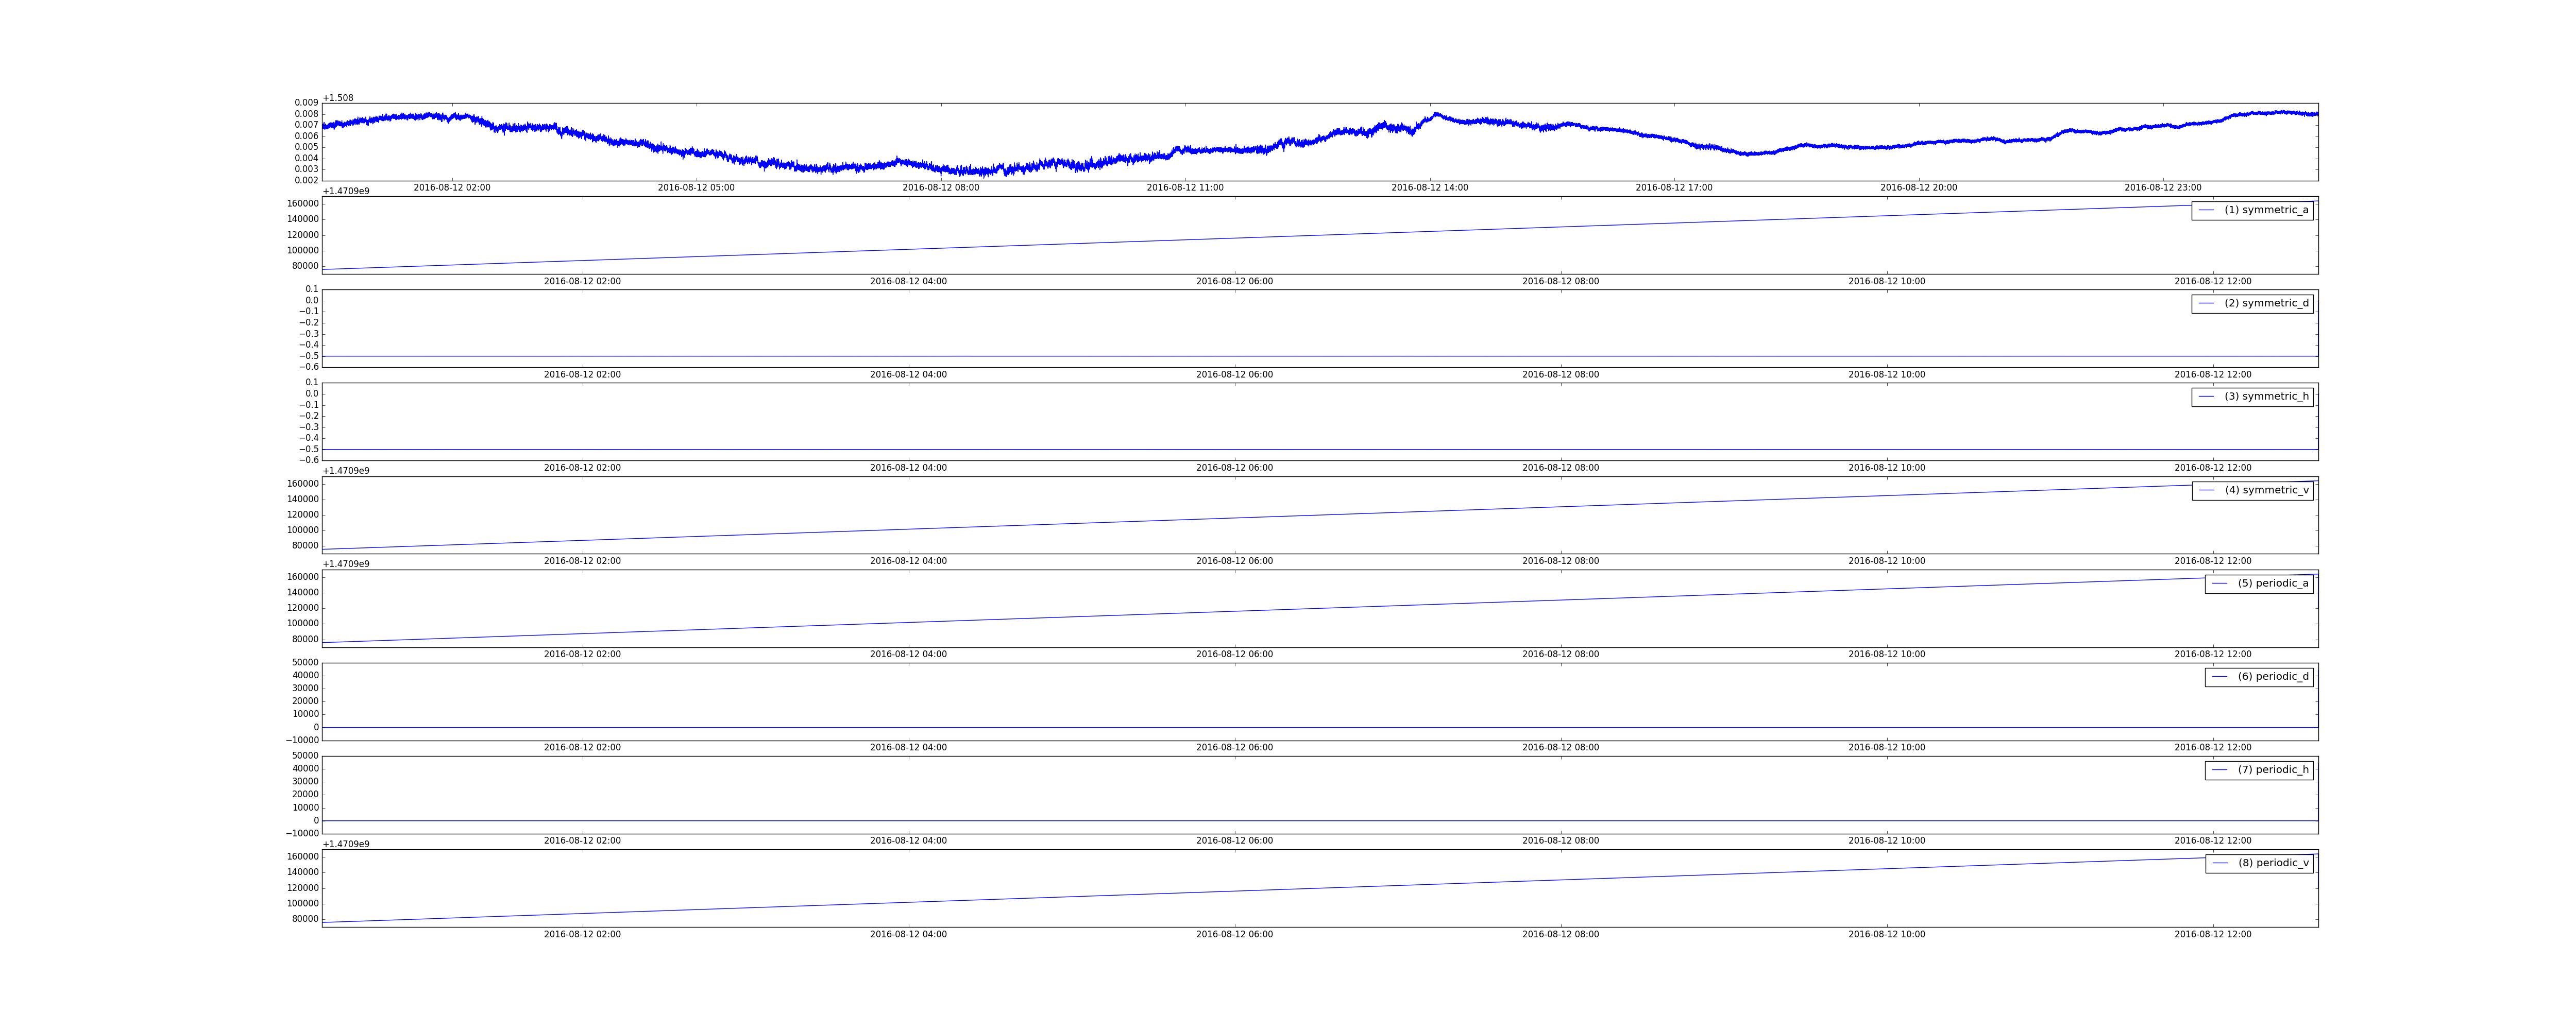Click the "(4) symmetric_v" legend entry
This screenshot has width=2576, height=1030.
pos(2252,490)
